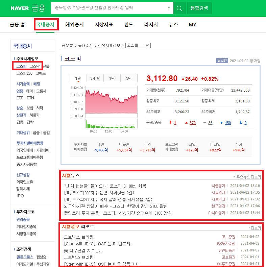Open 신규상장 sidebar link
266x267 pixels.
[23, 175]
